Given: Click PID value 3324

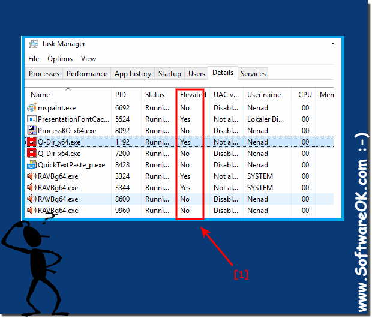Looking at the screenshot, I should click(x=122, y=176).
